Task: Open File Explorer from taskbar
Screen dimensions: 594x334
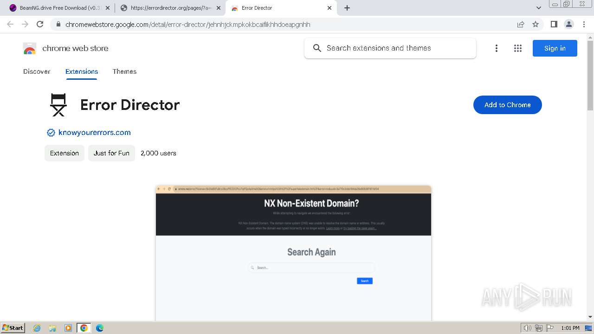Action: [x=52, y=328]
